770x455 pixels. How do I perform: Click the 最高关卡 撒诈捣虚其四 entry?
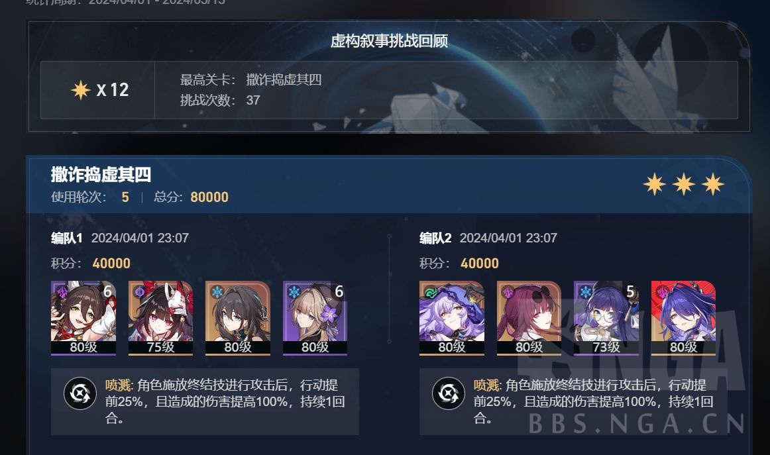tap(250, 79)
